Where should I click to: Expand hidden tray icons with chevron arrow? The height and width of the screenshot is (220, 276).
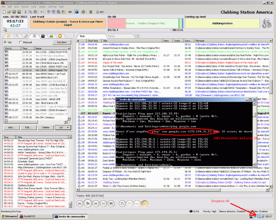tap(255, 217)
